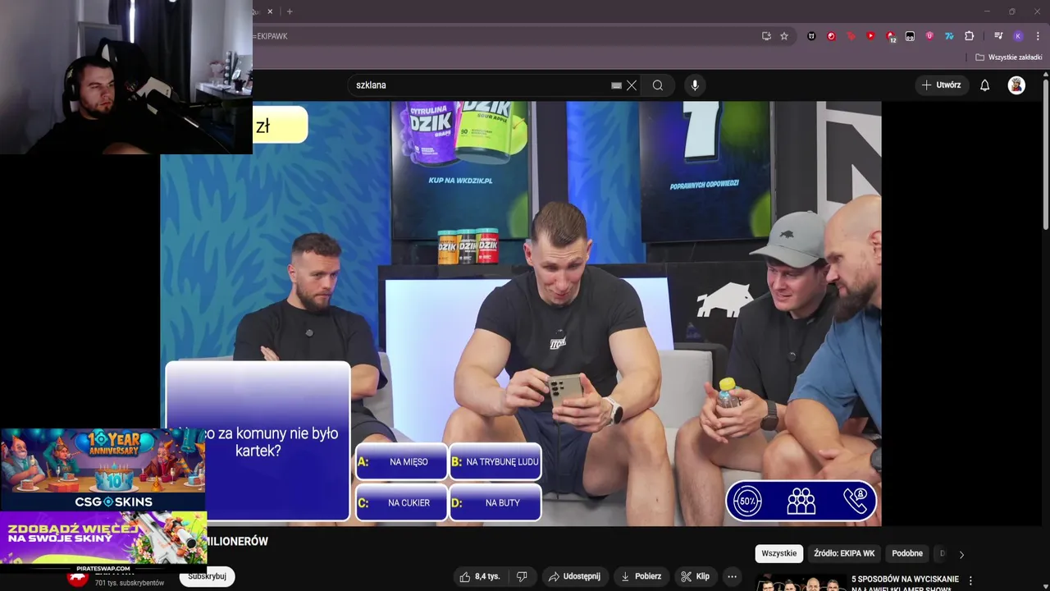Click the answer 'B: NA TRYBUNĘ LUDU' in video
The height and width of the screenshot is (591, 1050).
coord(495,462)
